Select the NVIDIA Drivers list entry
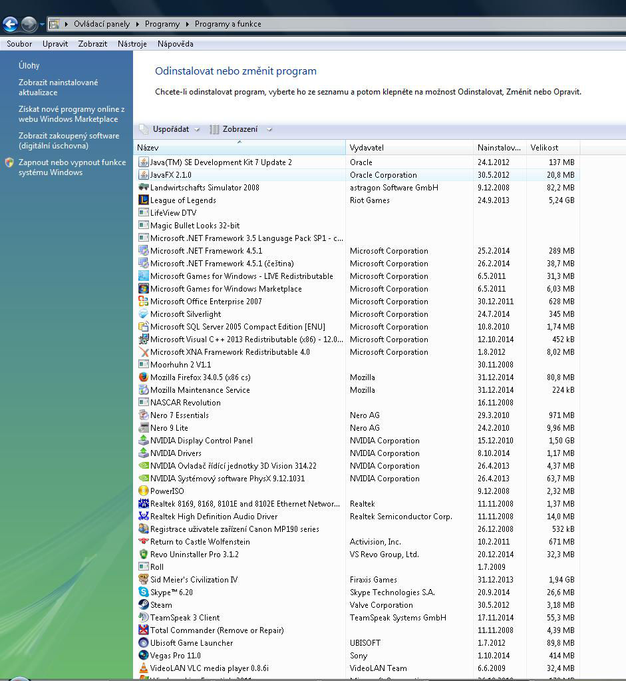Image resolution: width=626 pixels, height=681 pixels. (x=176, y=453)
